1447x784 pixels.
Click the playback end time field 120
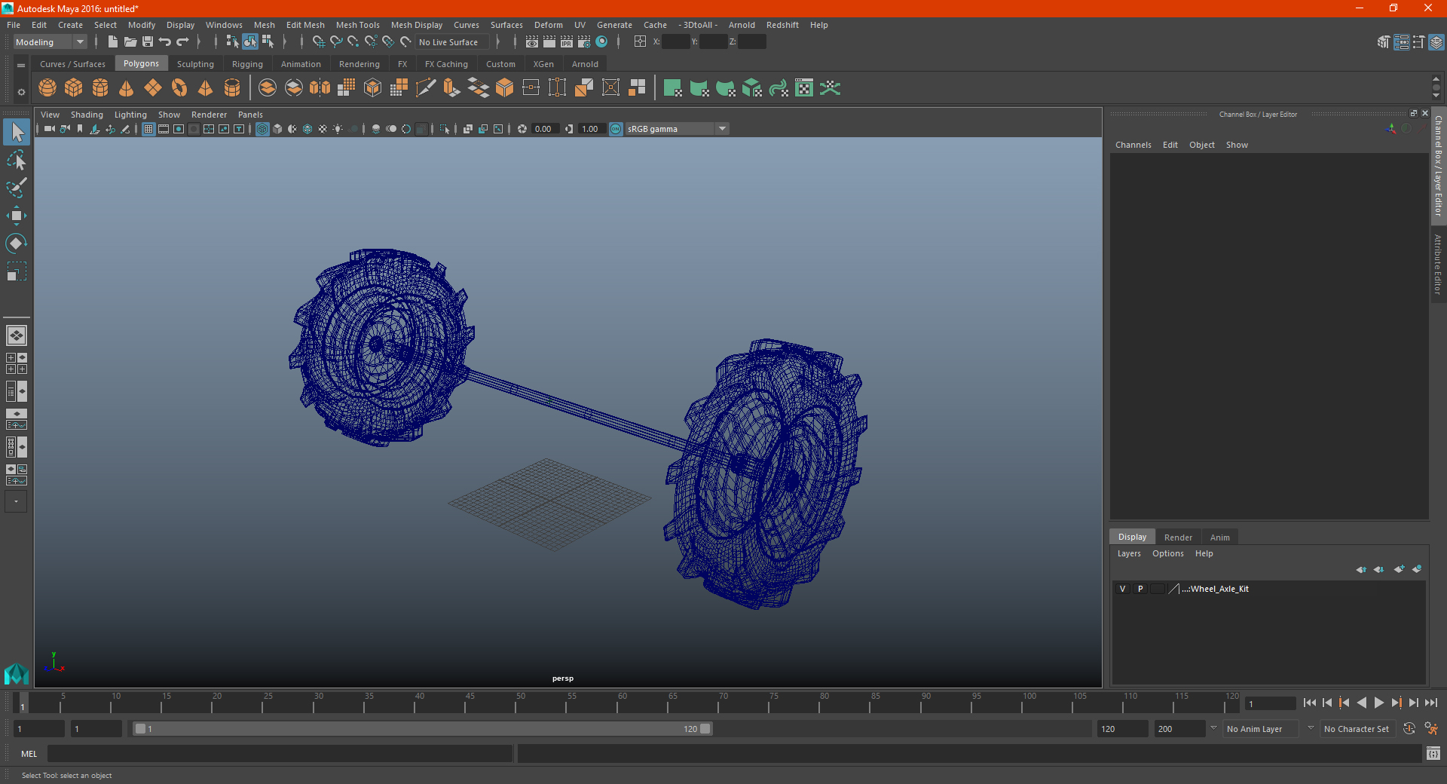pyautogui.click(x=1121, y=729)
